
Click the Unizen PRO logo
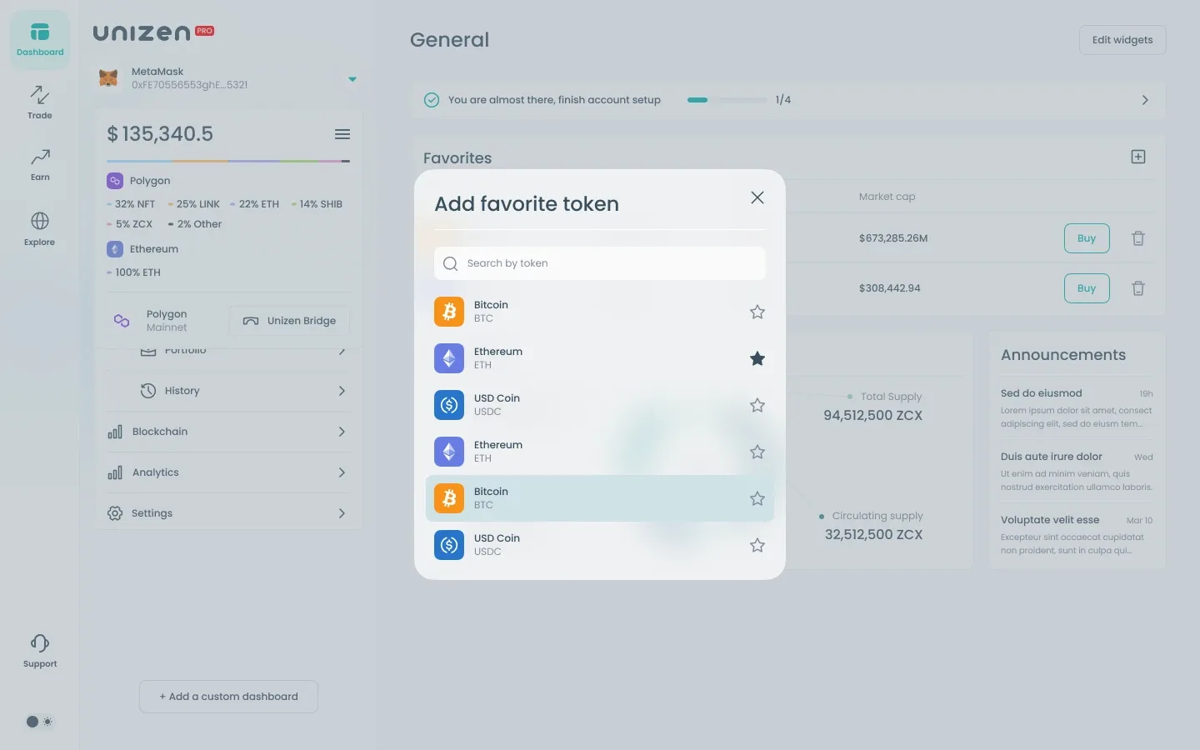pyautogui.click(x=153, y=32)
